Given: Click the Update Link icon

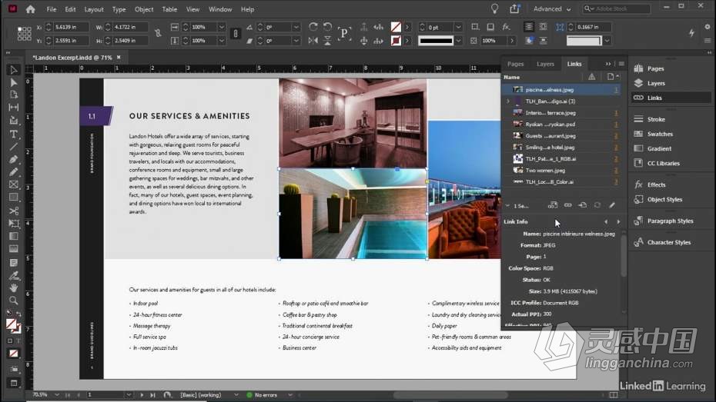Looking at the screenshot, I should pos(597,205).
